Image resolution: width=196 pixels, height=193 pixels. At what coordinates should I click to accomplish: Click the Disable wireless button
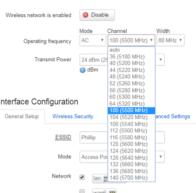(x=97, y=15)
